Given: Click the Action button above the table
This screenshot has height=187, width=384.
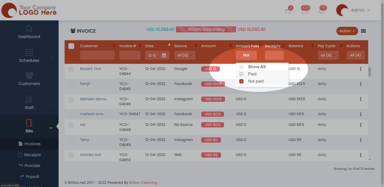Looking at the screenshot, I should pos(347,31).
